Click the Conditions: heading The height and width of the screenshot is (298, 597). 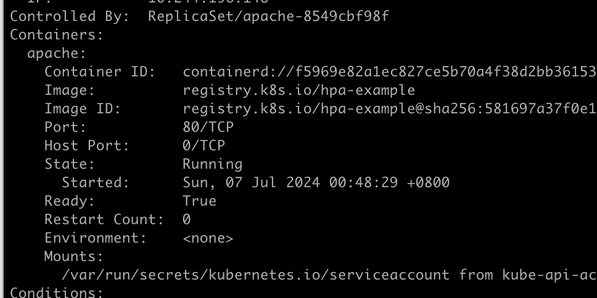(x=57, y=292)
